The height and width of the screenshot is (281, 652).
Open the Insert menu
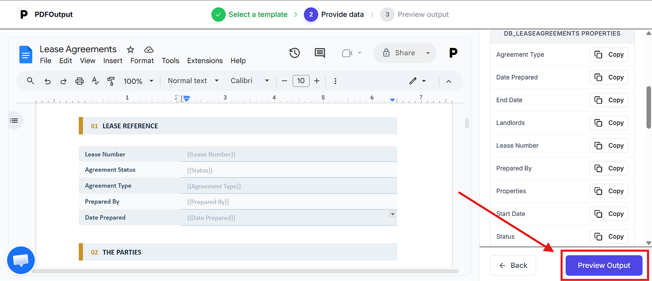click(113, 60)
